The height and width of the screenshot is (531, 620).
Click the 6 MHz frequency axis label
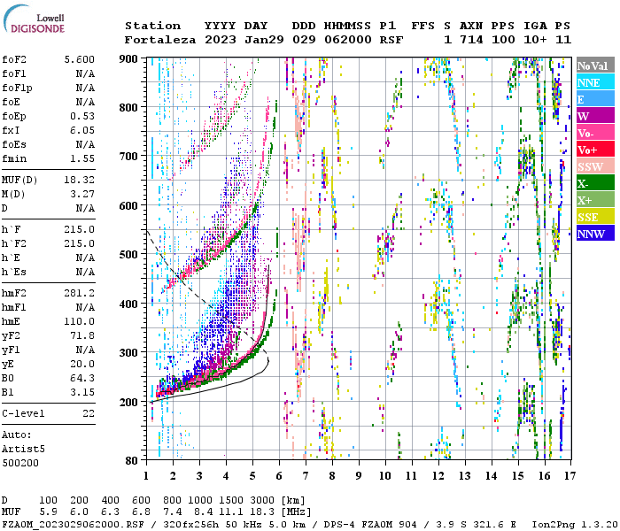[x=279, y=476]
